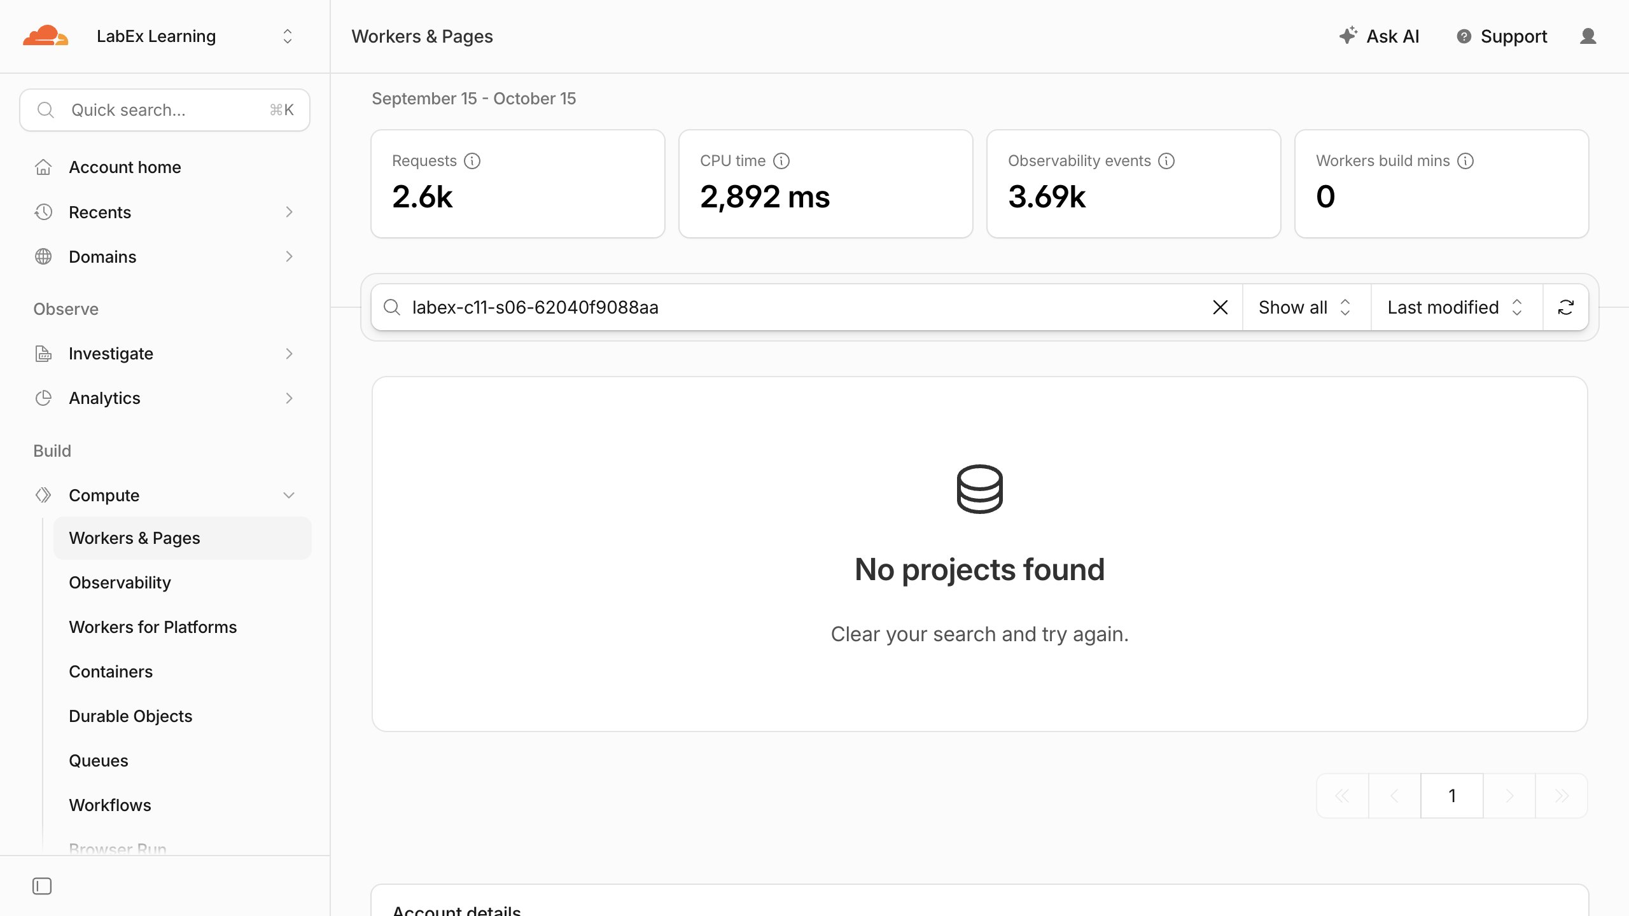The height and width of the screenshot is (916, 1629).
Task: Collapse the Compute section chevron
Action: (289, 495)
